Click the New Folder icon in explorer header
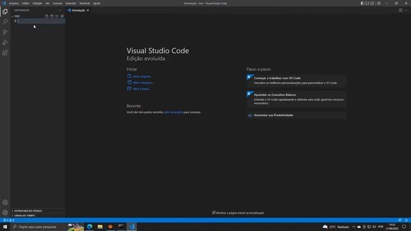The image size is (411, 231). point(52,16)
